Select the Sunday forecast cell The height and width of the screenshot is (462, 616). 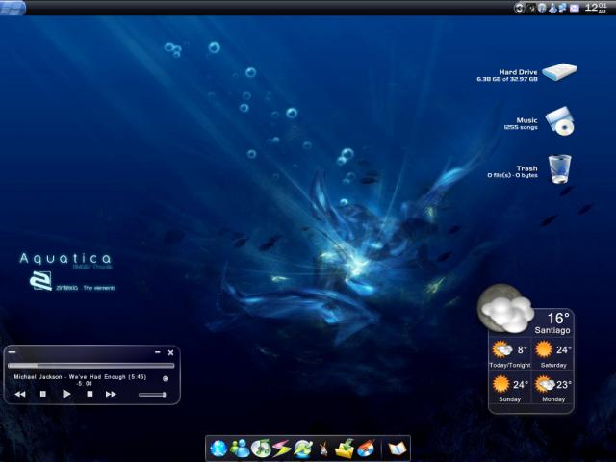click(x=509, y=388)
